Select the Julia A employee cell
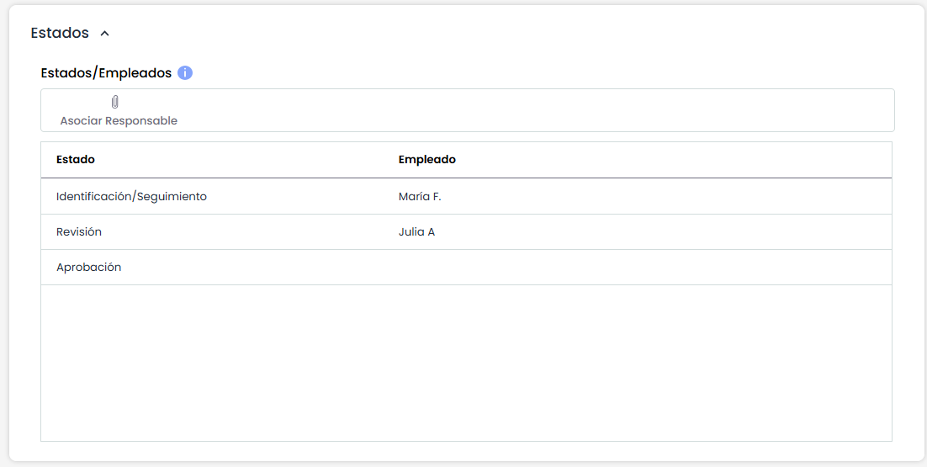 tap(416, 231)
